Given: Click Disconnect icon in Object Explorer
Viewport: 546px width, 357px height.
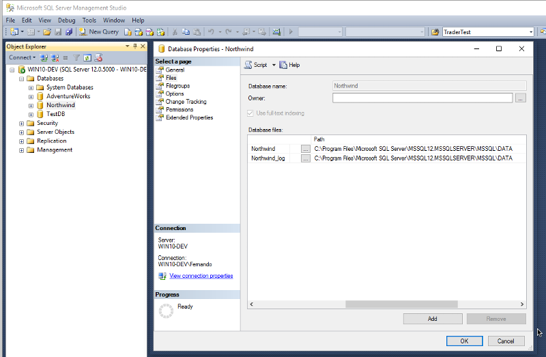Looking at the screenshot, I should click(55, 58).
